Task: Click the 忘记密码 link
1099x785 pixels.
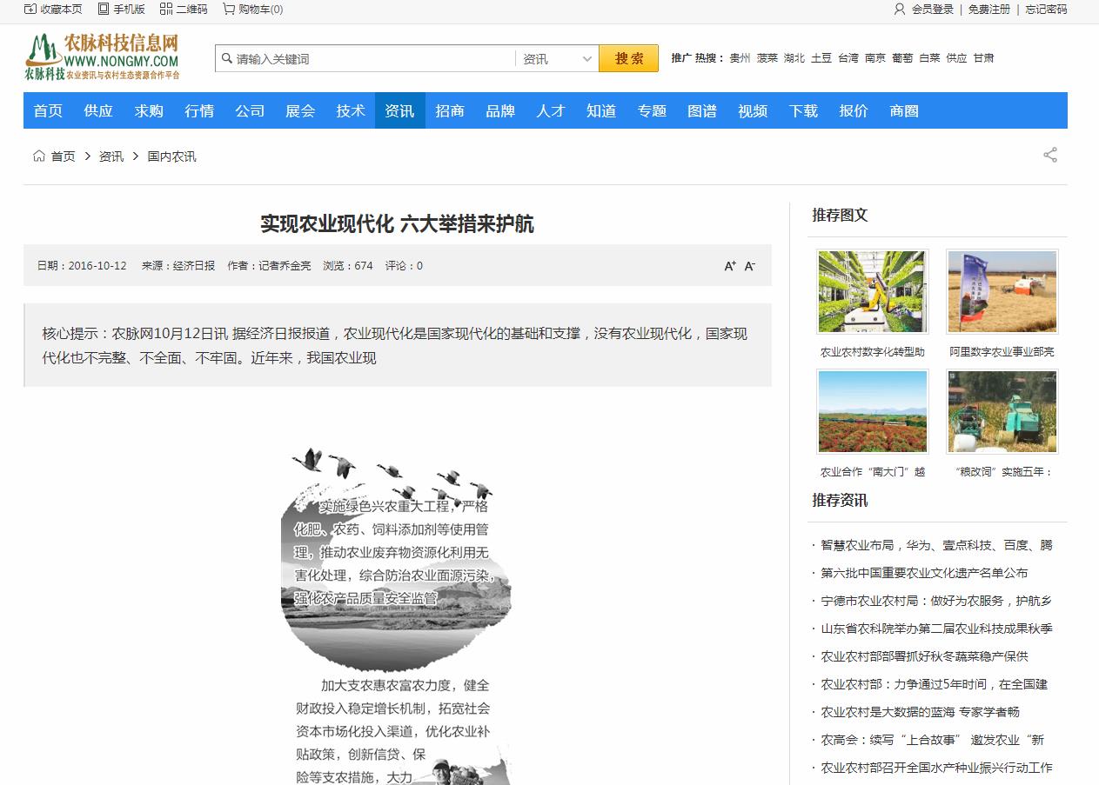Action: [x=1046, y=10]
